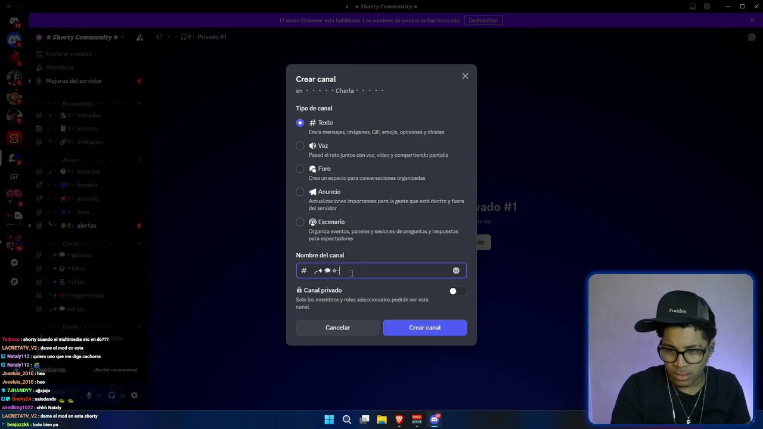763x429 pixels.
Task: Click invite people icon beside server name
Action: coord(139,37)
